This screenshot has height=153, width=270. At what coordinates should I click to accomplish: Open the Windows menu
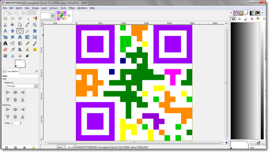point(82,8)
